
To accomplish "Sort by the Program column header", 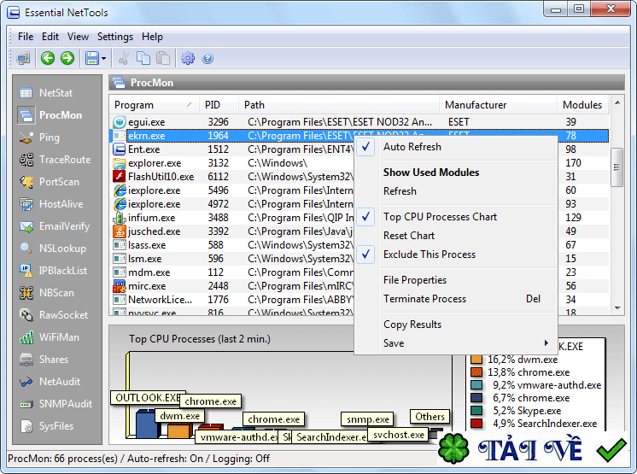I will tap(154, 105).
